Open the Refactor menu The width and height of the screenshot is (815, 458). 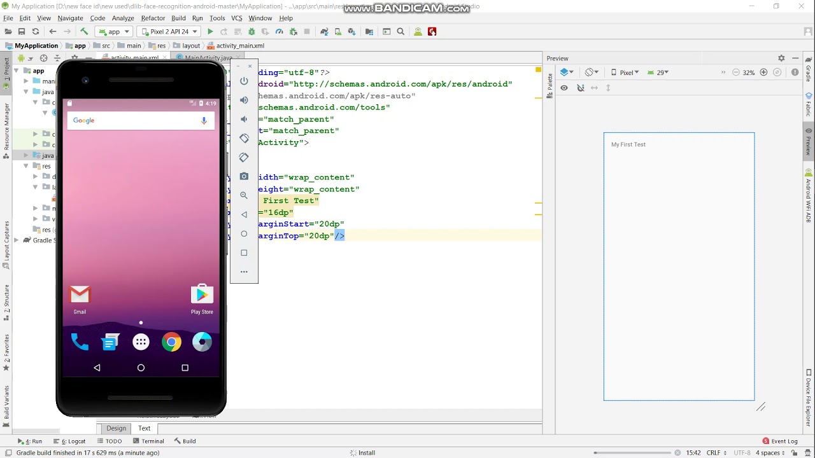click(153, 18)
